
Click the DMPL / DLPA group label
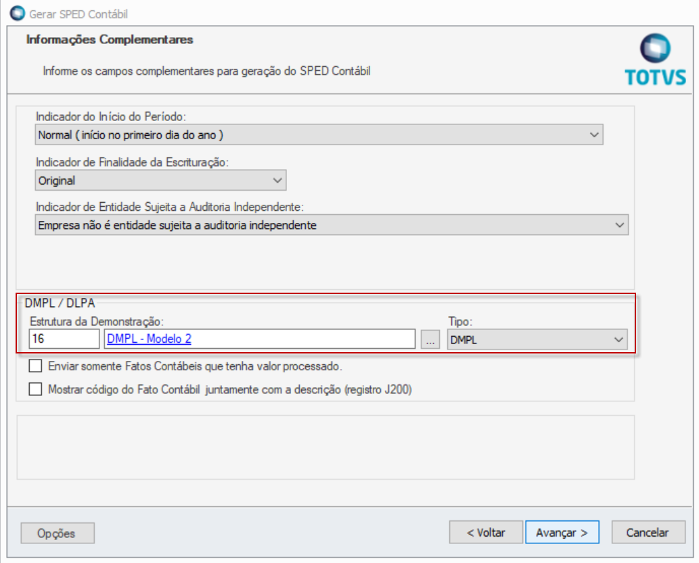pos(60,303)
